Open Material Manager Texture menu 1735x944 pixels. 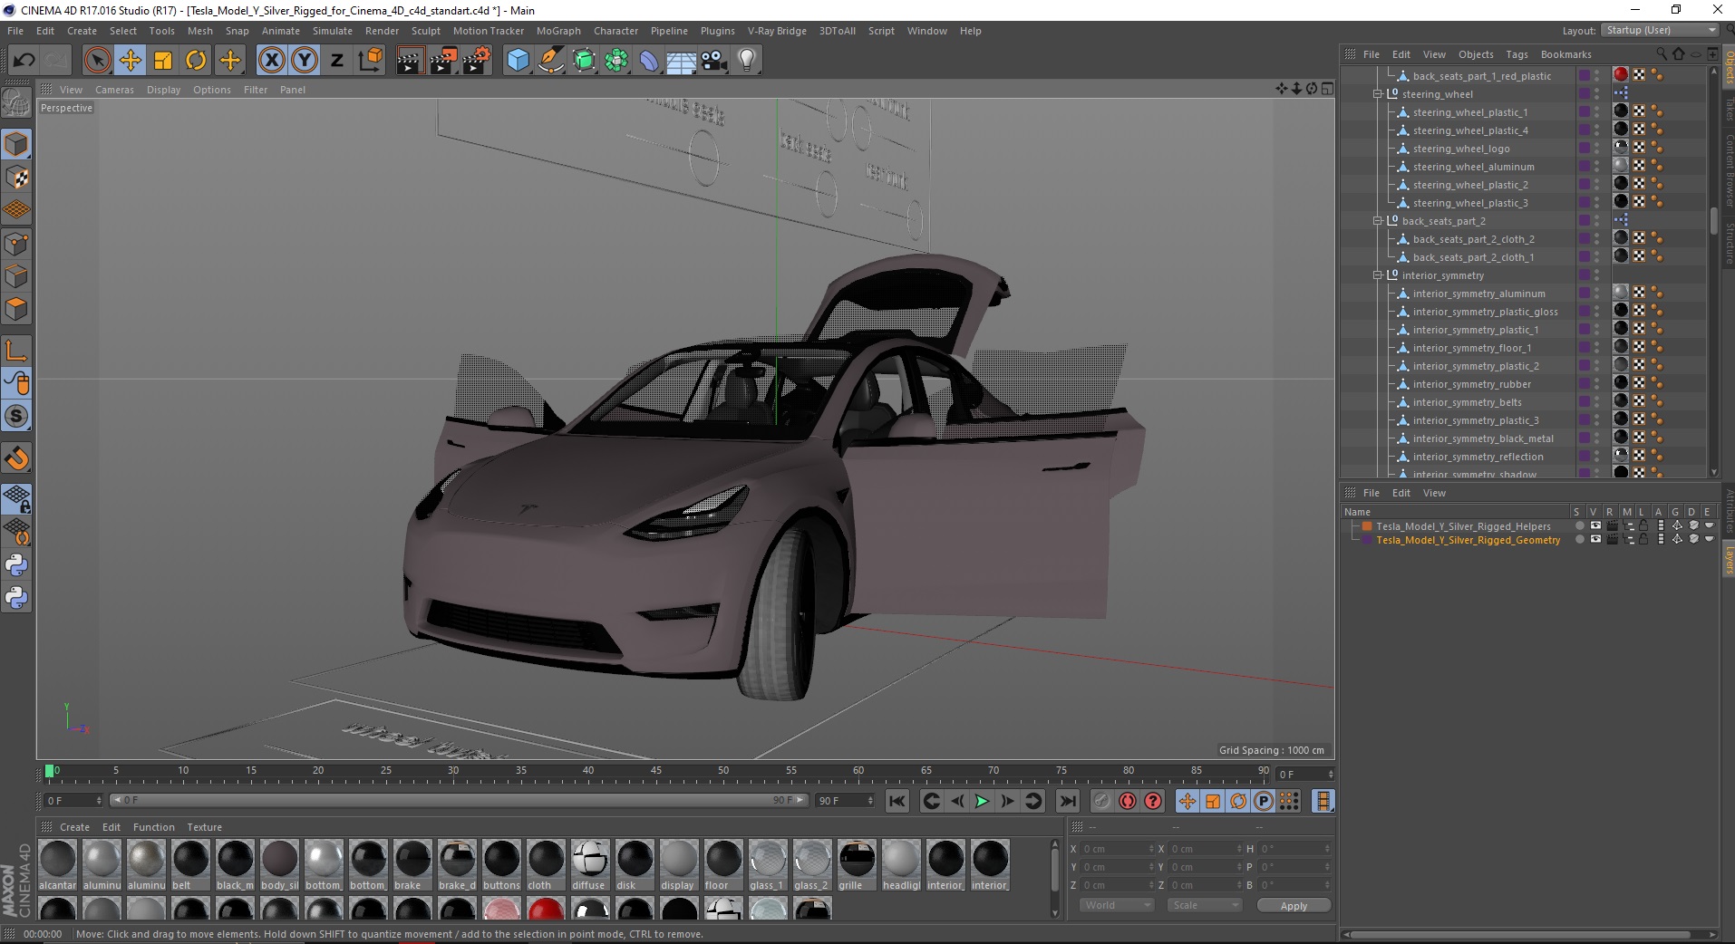click(204, 827)
